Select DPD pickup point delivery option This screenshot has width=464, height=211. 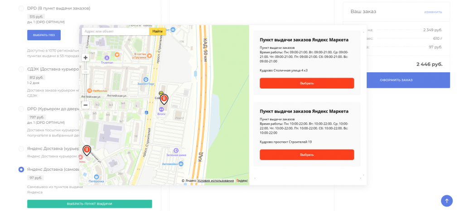tap(21, 8)
